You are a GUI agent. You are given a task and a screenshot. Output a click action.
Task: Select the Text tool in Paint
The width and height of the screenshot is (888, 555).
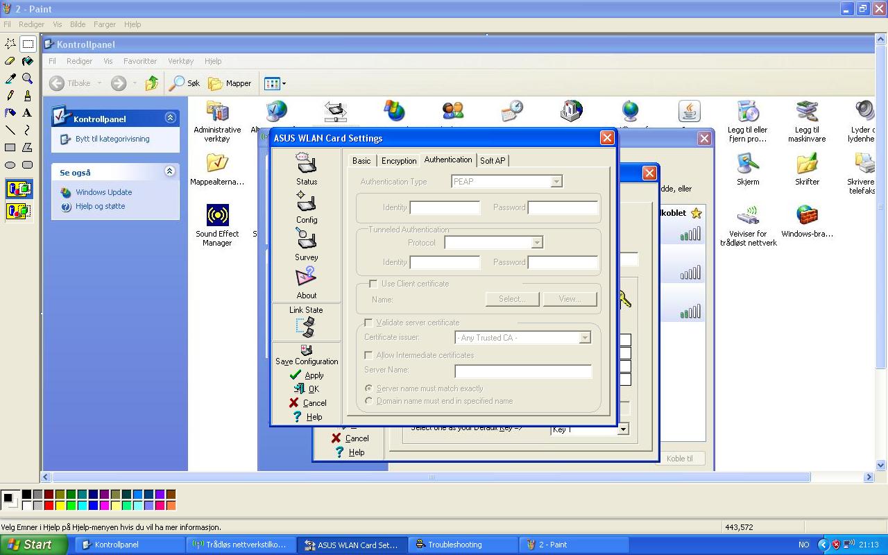coord(28,113)
